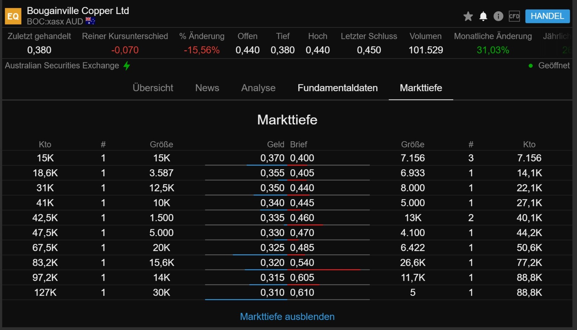Click the Markttiefe section heading
577x330 pixels.
tap(287, 120)
